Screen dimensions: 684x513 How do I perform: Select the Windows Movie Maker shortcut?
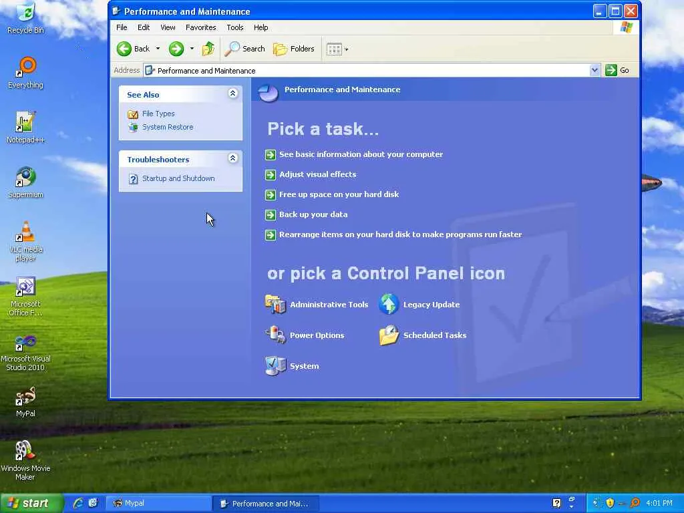coord(26,461)
